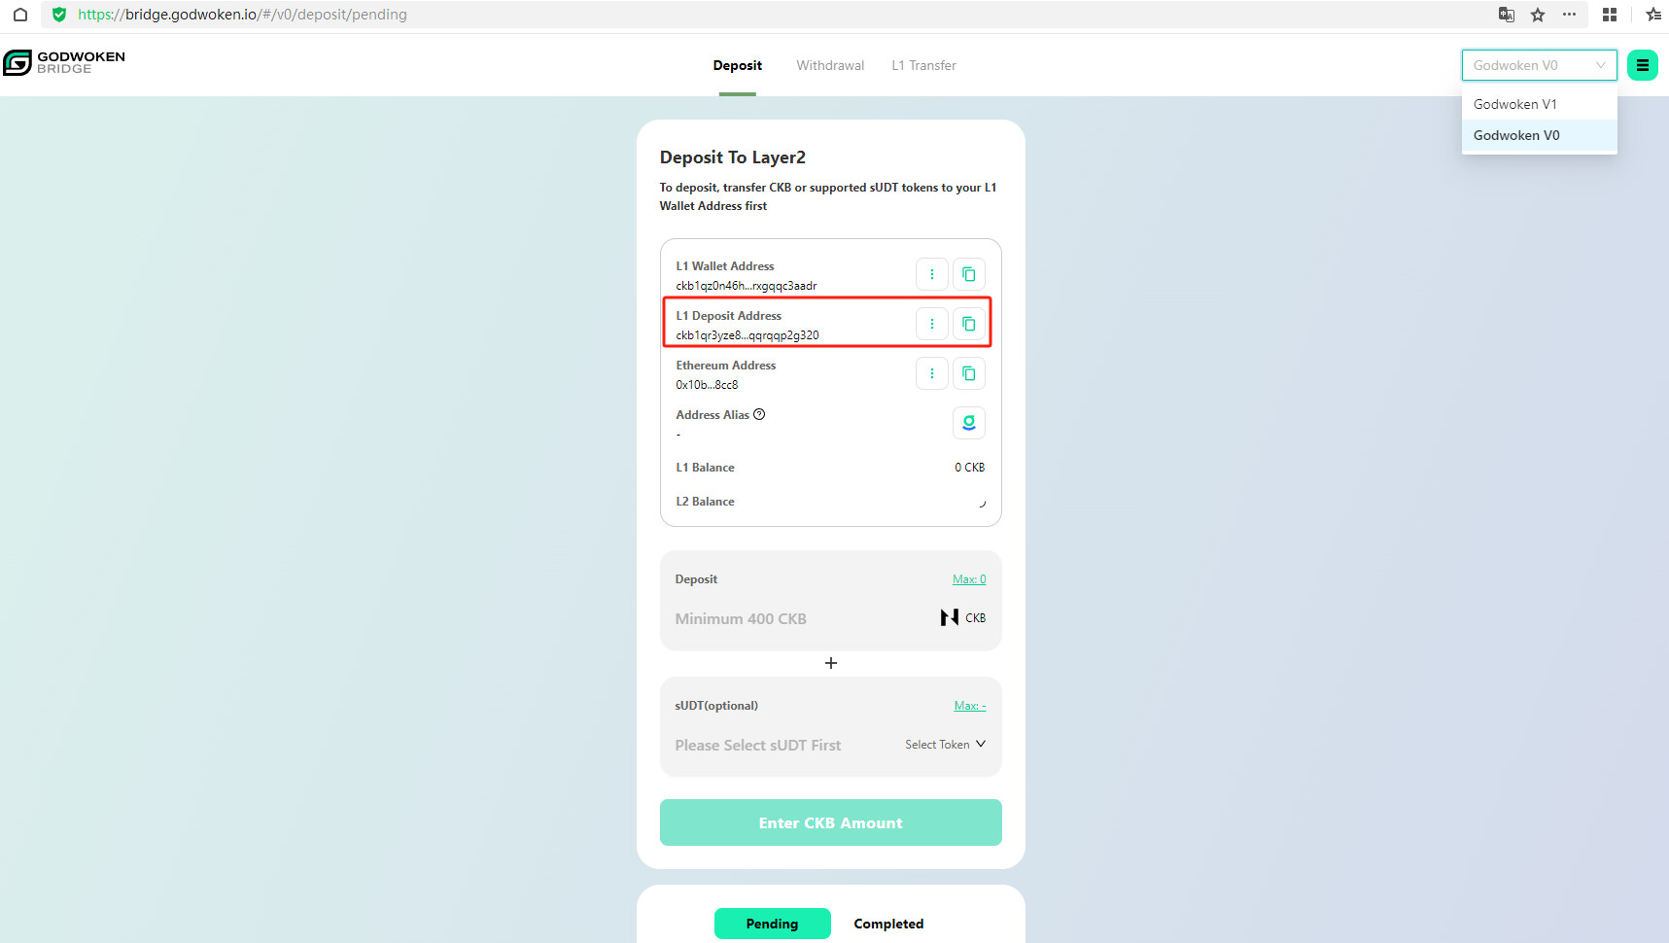Screen dimensions: 1669x943
Task: Open the Select Token dropdown
Action: tap(945, 745)
